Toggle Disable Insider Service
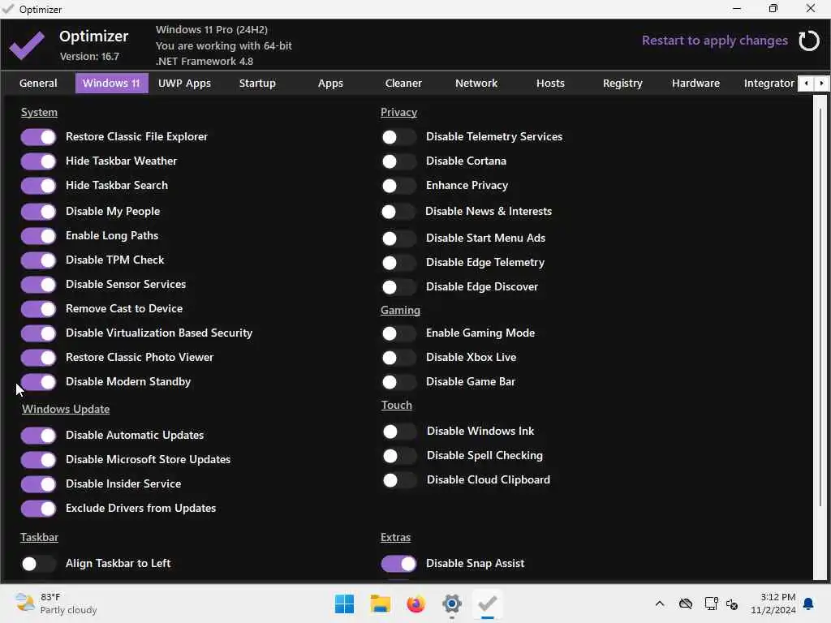 point(38,485)
